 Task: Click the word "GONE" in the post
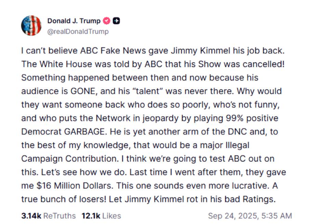83,91
